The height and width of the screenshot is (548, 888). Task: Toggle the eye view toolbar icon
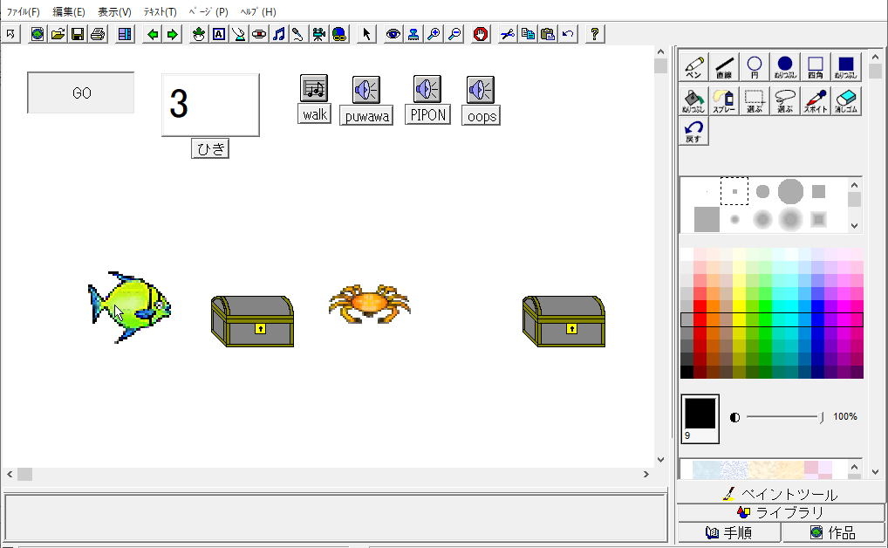pos(393,34)
